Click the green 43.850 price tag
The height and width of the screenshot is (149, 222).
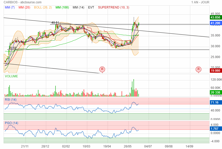point(215,17)
